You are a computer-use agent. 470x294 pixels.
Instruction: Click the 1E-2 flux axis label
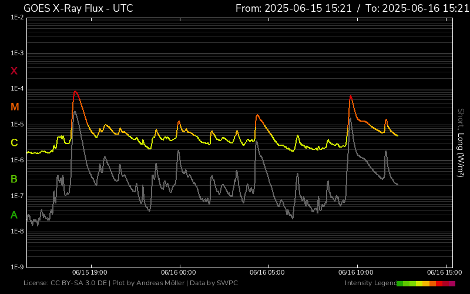tap(17, 18)
